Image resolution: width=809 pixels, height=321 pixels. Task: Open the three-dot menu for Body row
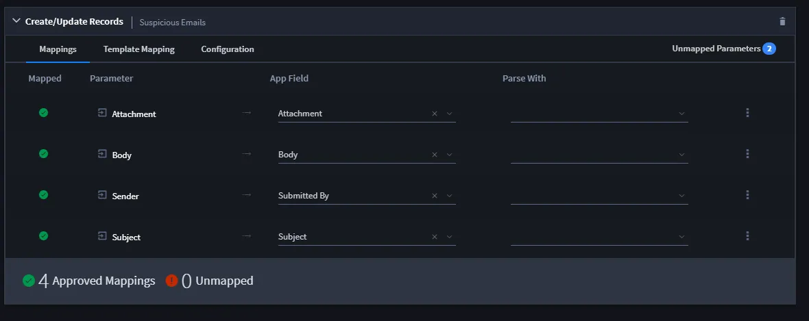tap(747, 154)
